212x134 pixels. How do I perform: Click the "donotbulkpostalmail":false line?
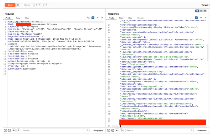(137, 62)
